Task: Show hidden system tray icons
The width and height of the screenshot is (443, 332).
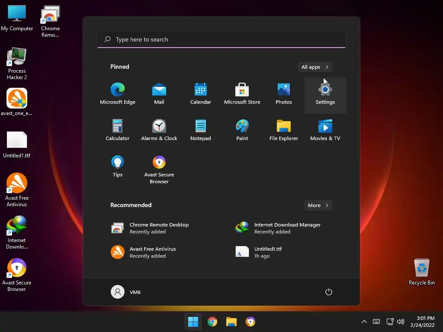Action: pos(364,322)
